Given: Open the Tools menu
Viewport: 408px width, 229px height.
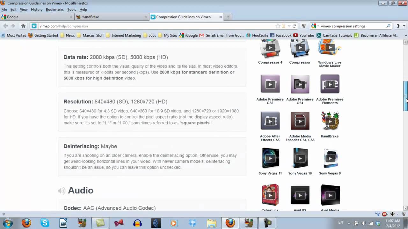Looking at the screenshot, I should [x=71, y=10].
